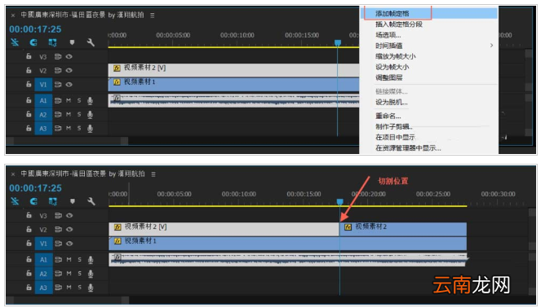The width and height of the screenshot is (541, 308).
Task: Mute track A1 in lower timeline
Action: (x=69, y=259)
